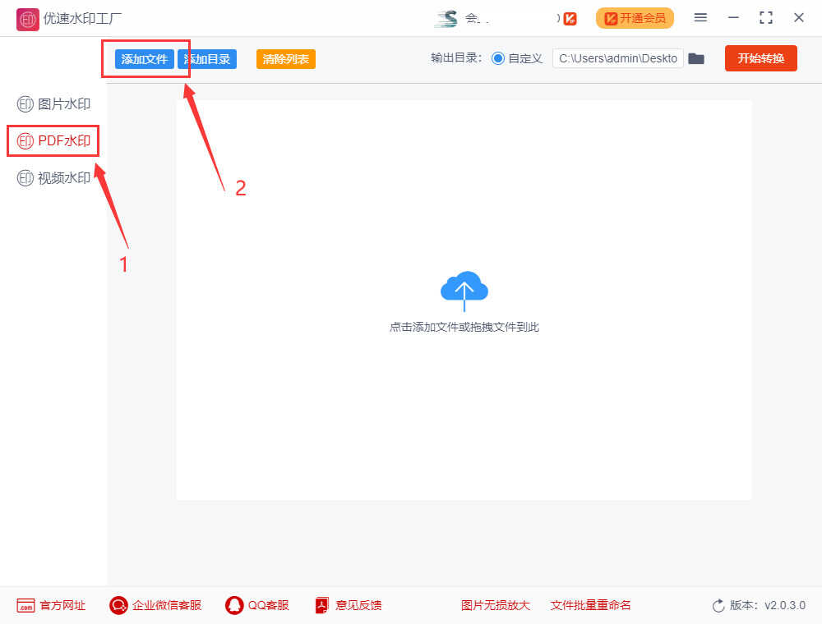Click the VIP badge next to account
822x624 pixels.
point(570,19)
